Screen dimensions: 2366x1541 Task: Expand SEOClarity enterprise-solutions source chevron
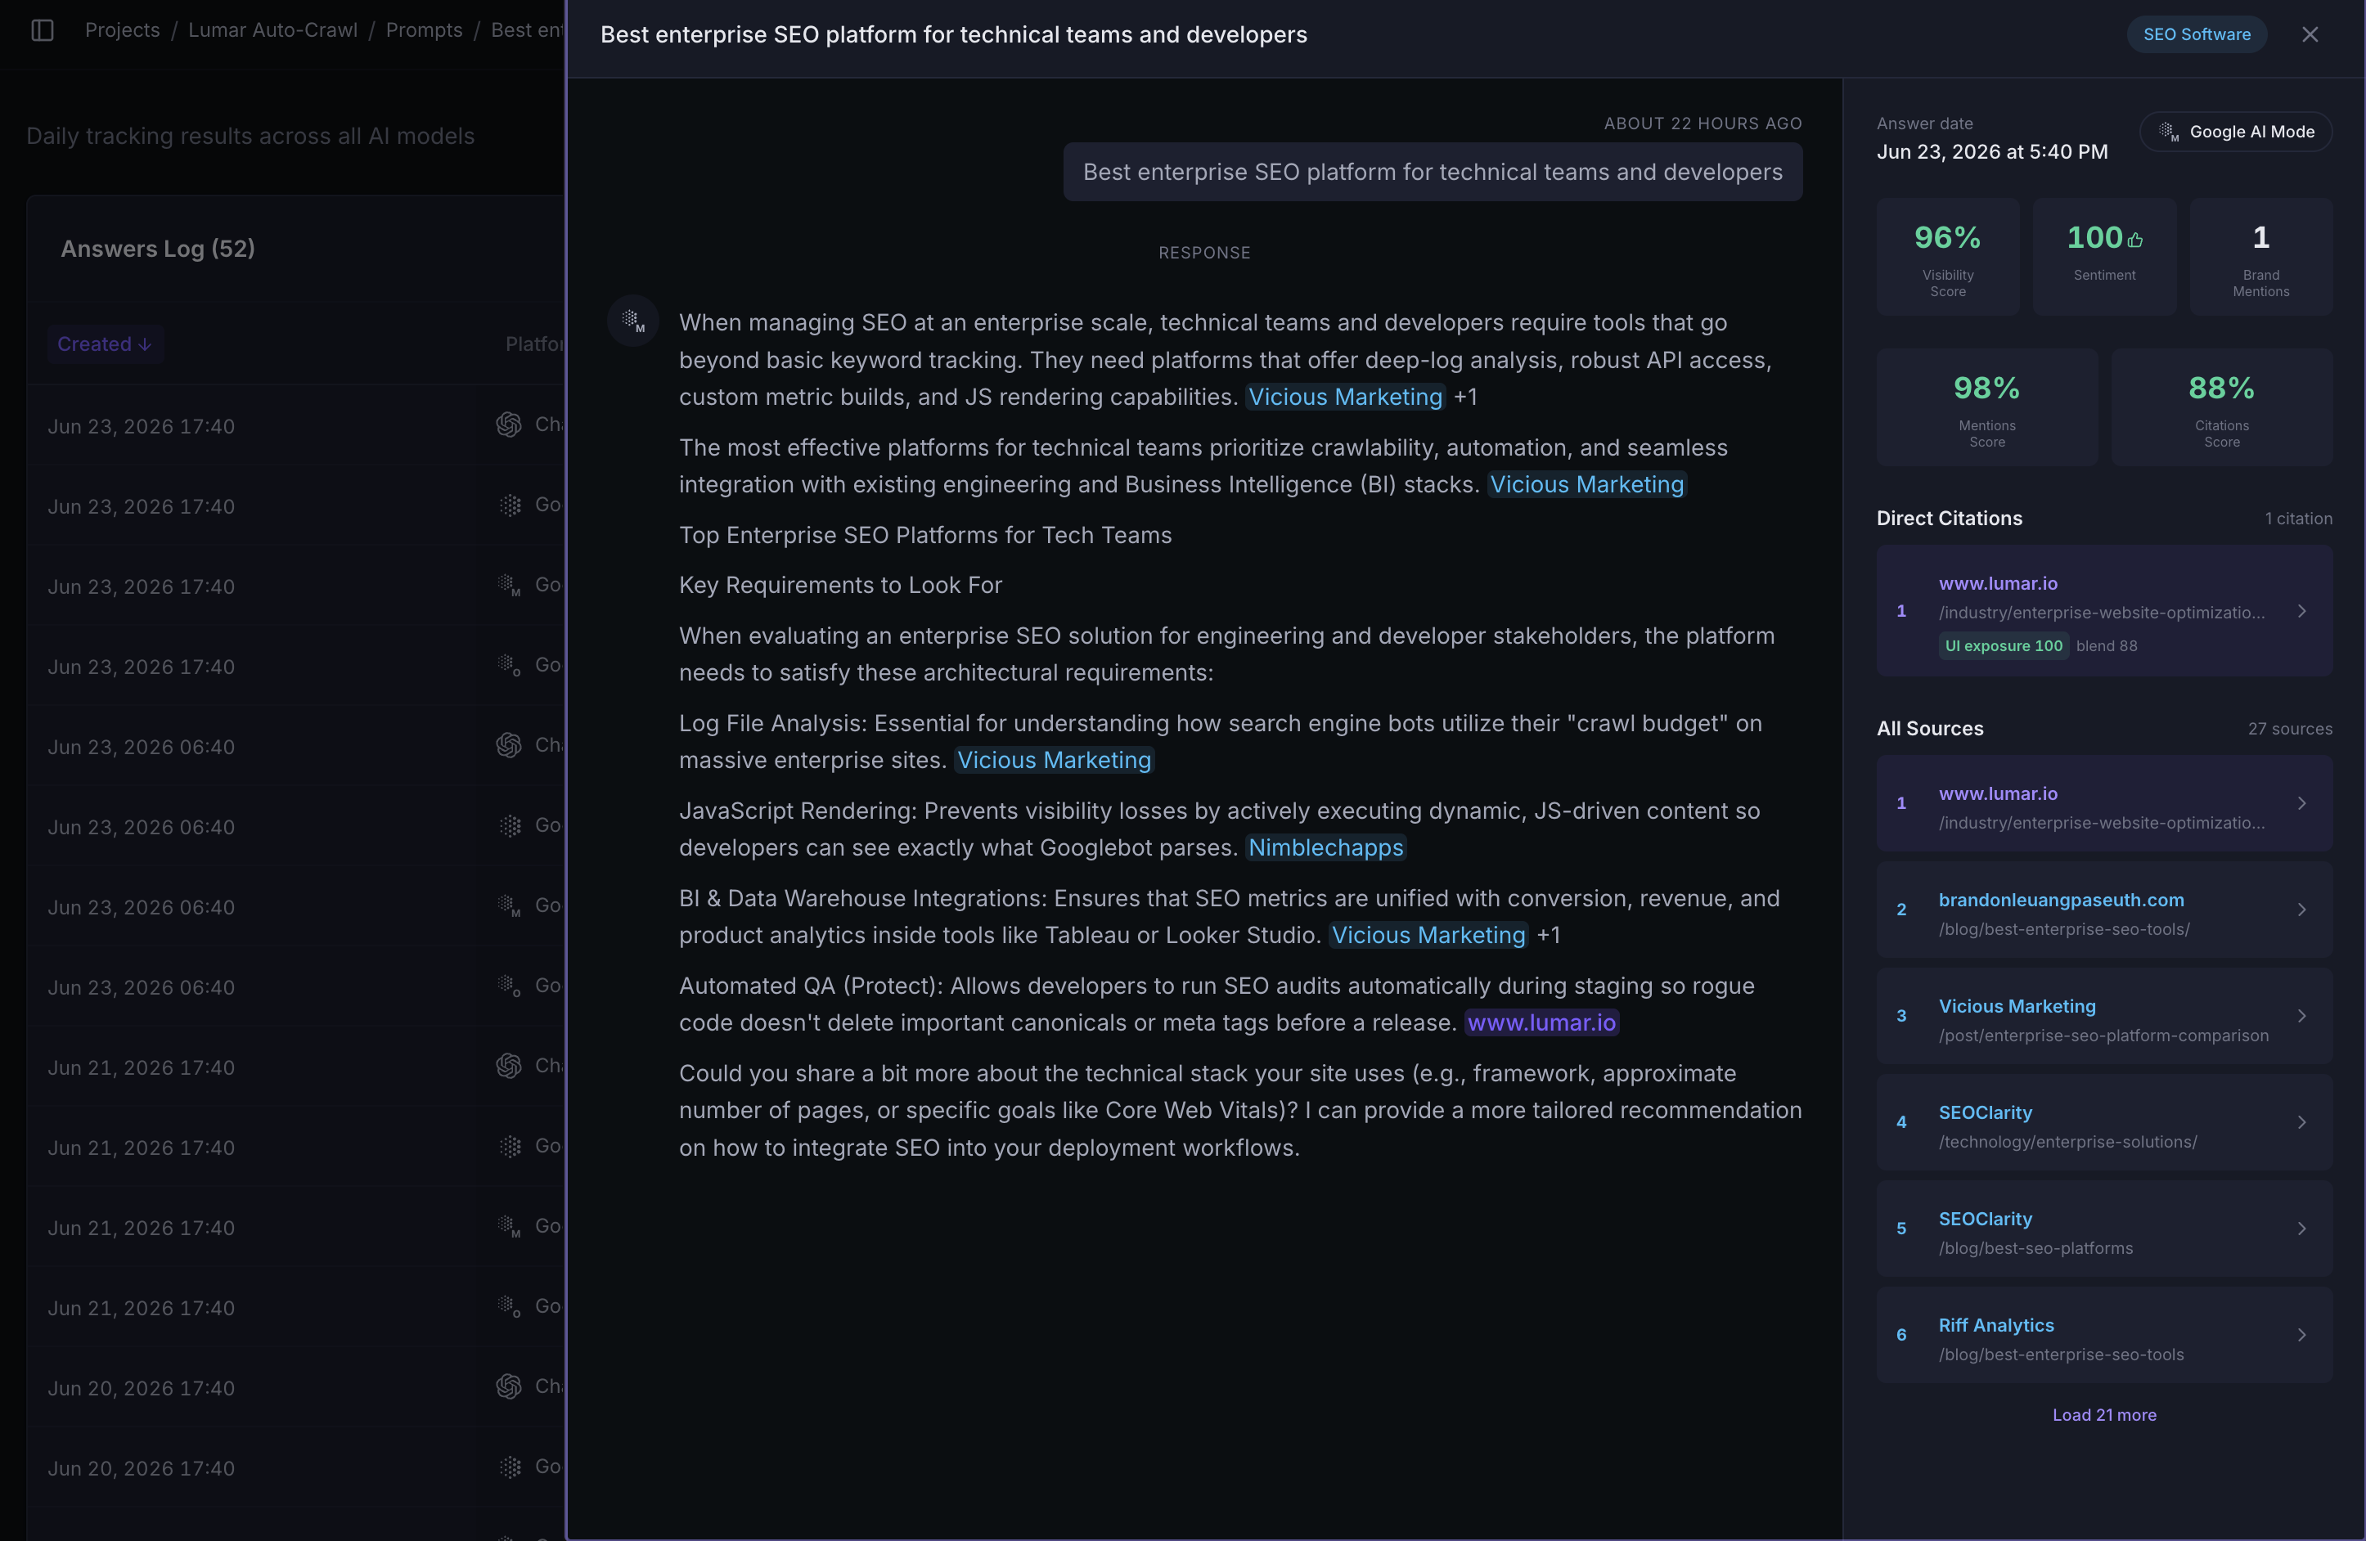coord(2301,1122)
